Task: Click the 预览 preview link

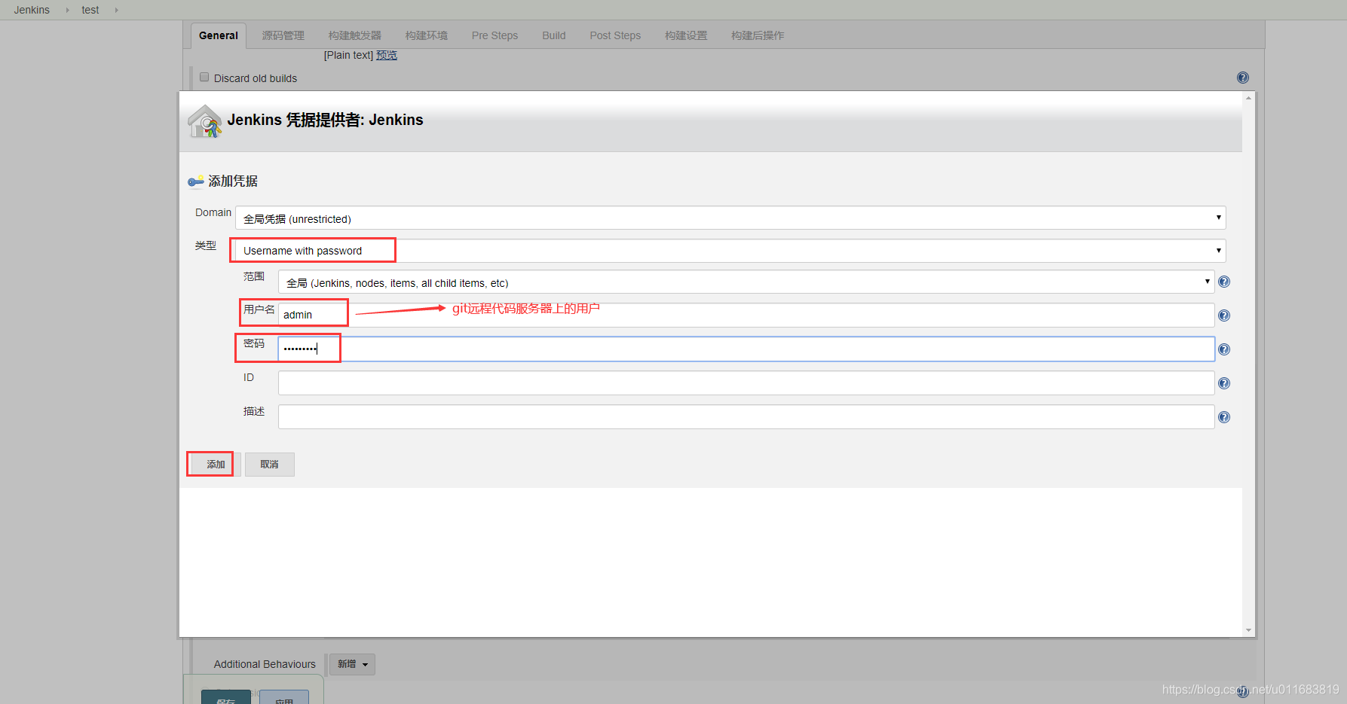Action: (x=387, y=55)
